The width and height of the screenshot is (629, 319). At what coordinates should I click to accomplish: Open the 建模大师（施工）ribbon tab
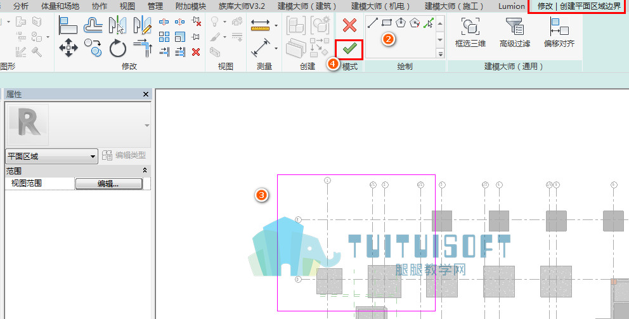tap(455, 6)
